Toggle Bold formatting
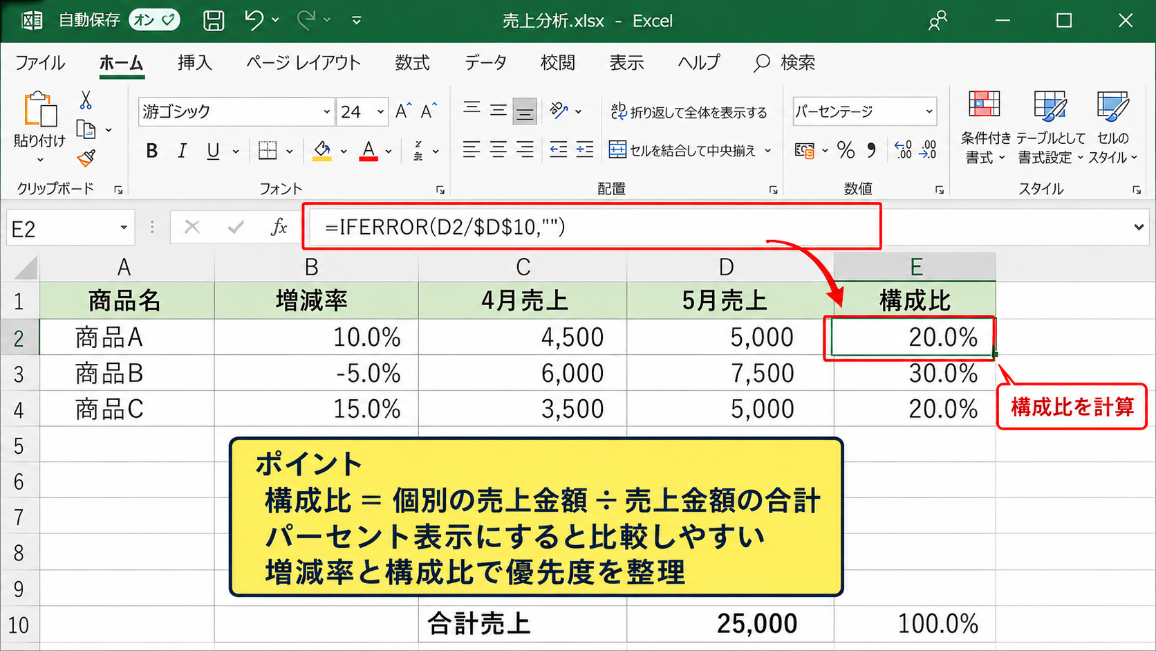Image resolution: width=1156 pixels, height=651 pixels. (x=152, y=151)
